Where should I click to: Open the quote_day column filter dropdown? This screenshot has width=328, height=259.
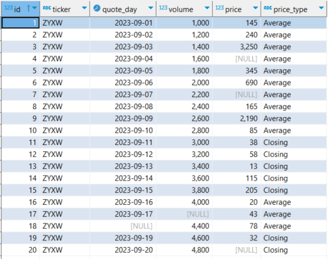[151, 8]
